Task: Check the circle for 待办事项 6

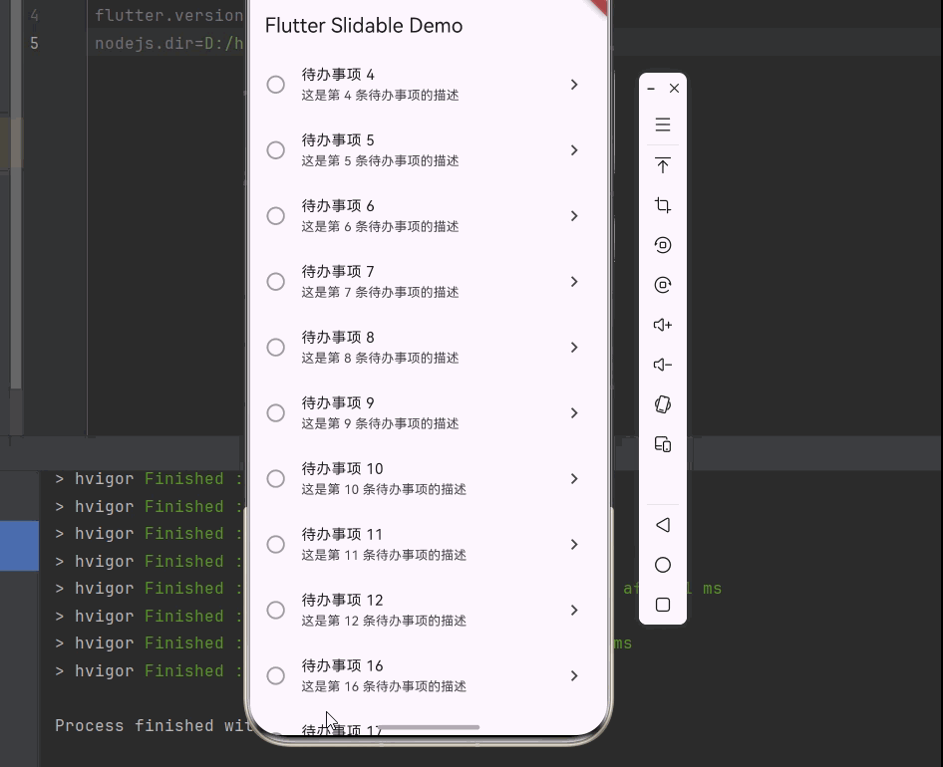Action: tap(275, 216)
